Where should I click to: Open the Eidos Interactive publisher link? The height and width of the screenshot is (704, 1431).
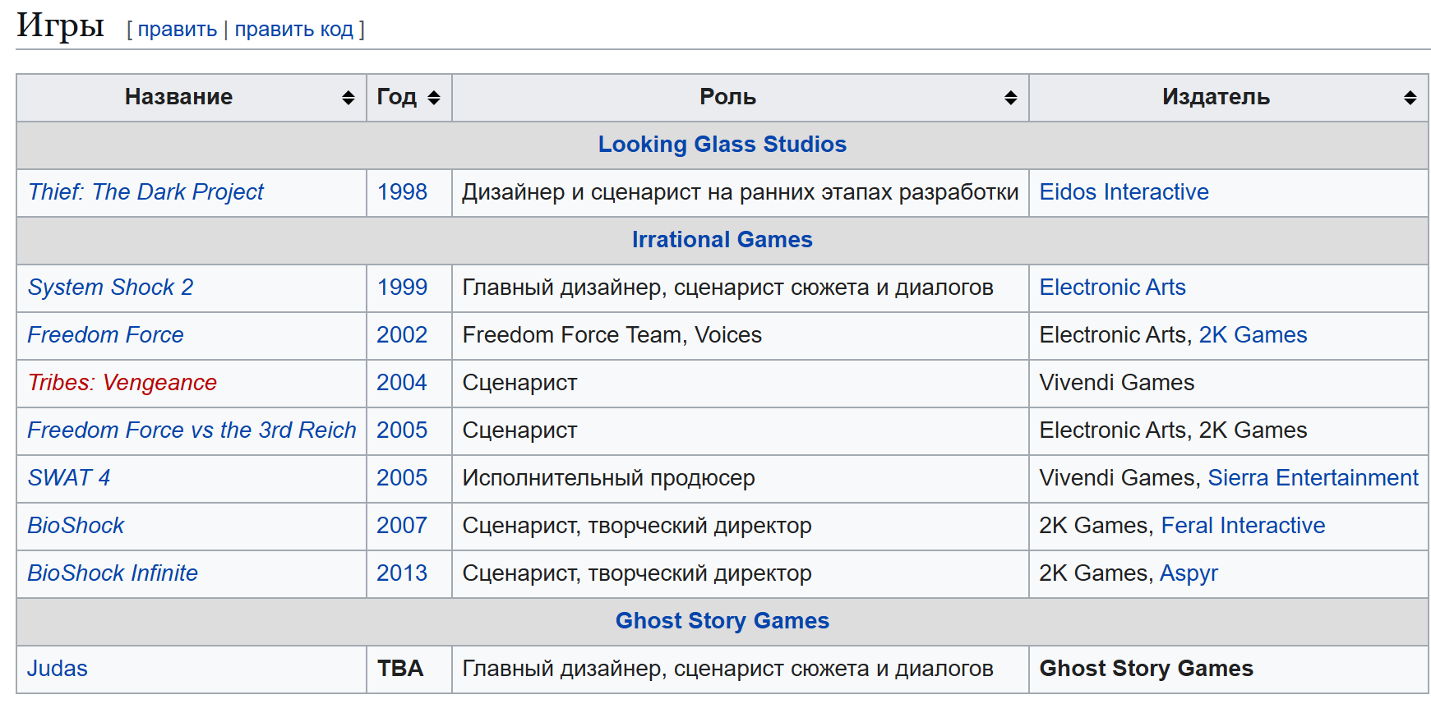[1124, 192]
